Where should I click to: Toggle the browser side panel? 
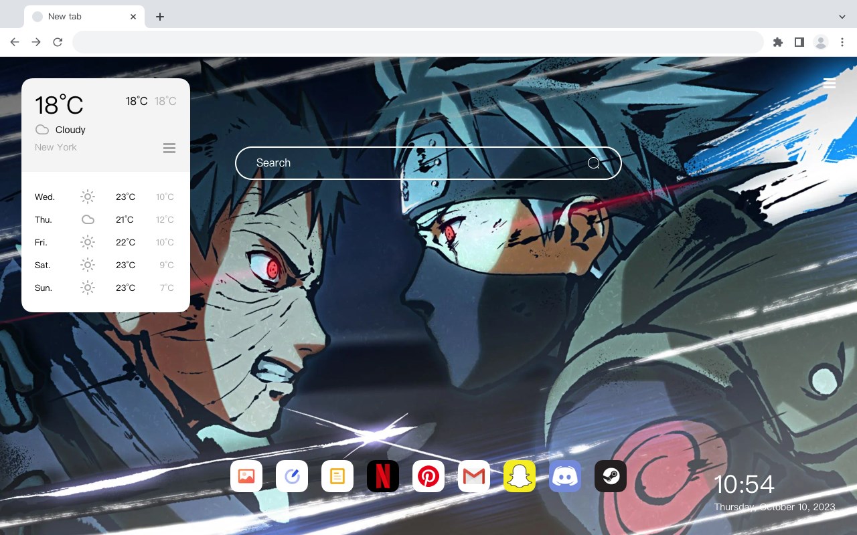click(x=799, y=42)
